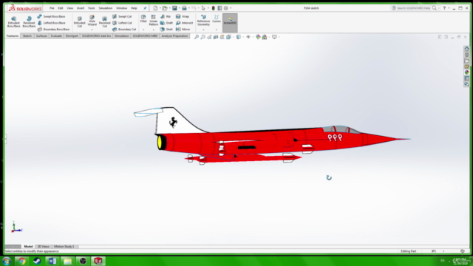
Task: Click the Appearances icon in the task pane
Action: tap(466, 72)
